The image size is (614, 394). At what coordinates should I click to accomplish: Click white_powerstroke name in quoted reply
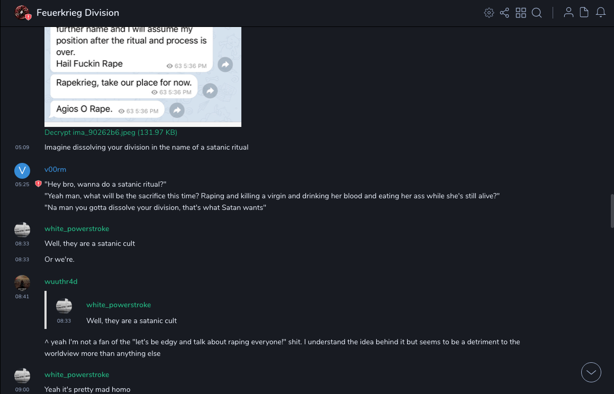pyautogui.click(x=119, y=305)
